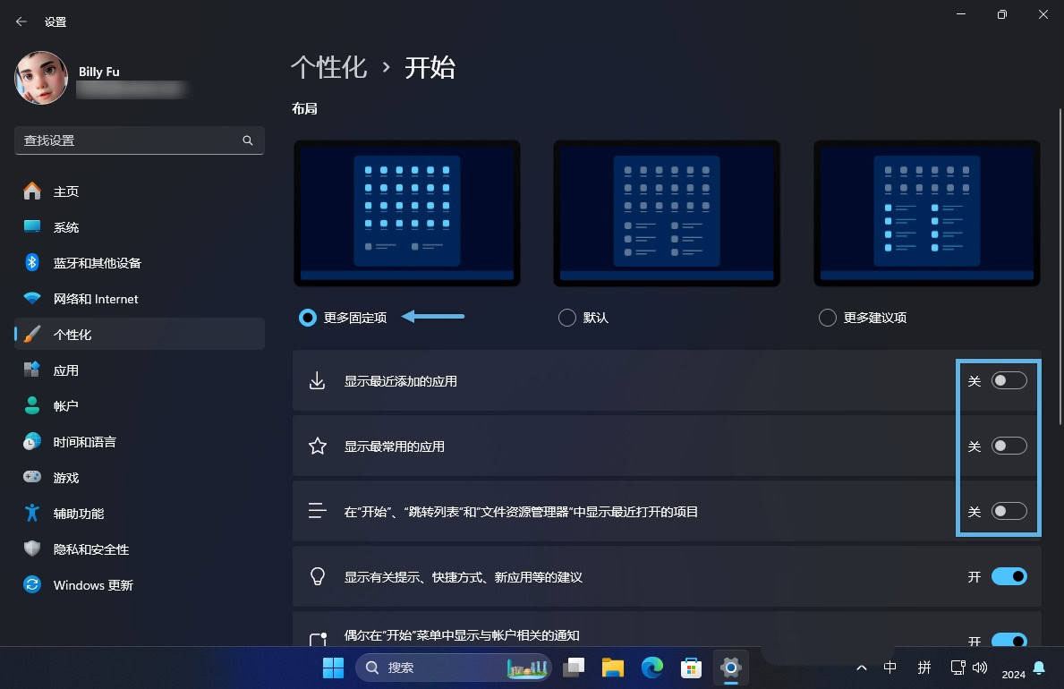Click the back arrow in Settings header
This screenshot has height=689, width=1064.
(x=21, y=21)
